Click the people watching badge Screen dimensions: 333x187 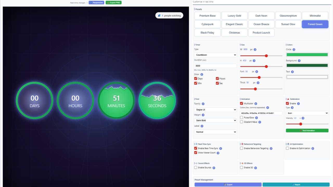[x=169, y=16]
